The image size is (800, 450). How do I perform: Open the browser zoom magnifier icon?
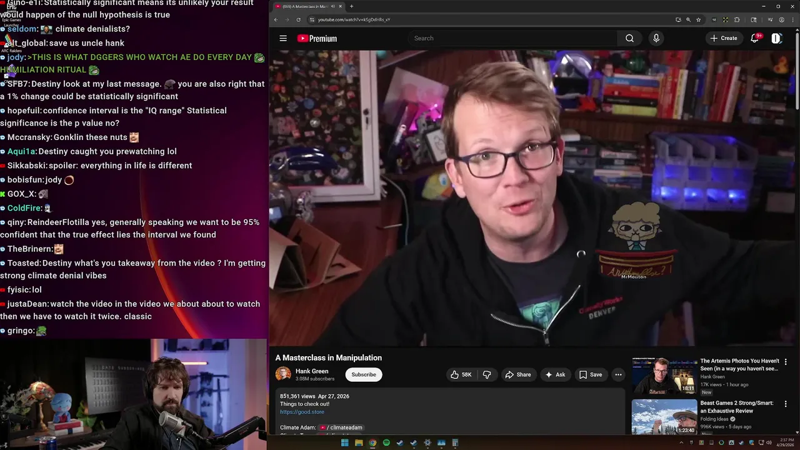click(688, 19)
